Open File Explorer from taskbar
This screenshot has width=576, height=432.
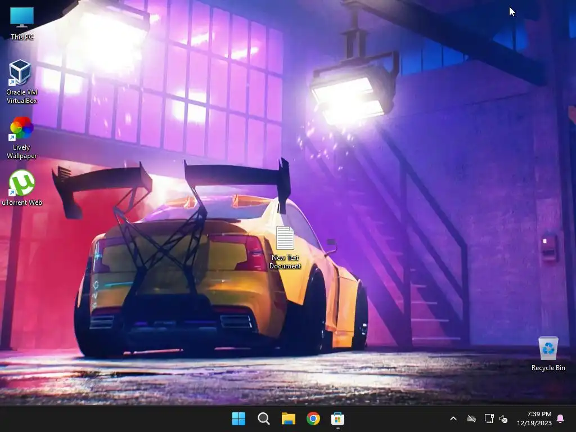(289, 418)
